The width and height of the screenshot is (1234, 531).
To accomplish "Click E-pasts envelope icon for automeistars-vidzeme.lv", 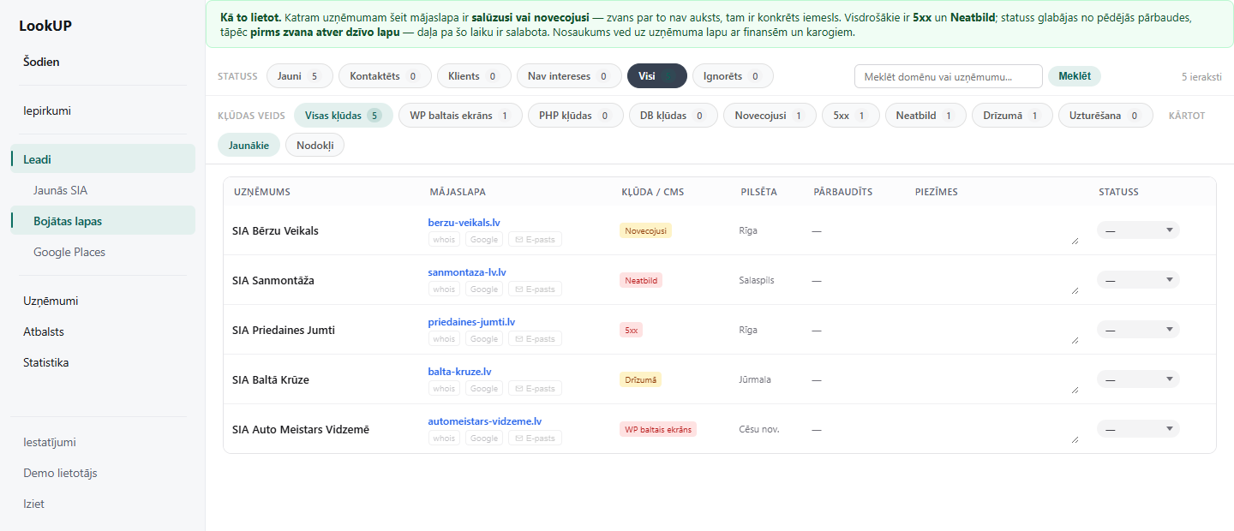I will (x=518, y=439).
